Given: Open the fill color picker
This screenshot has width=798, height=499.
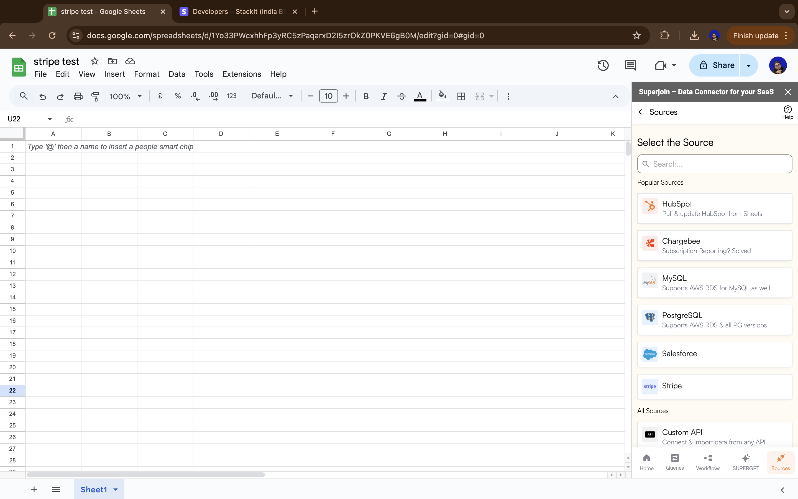Looking at the screenshot, I should tap(442, 96).
